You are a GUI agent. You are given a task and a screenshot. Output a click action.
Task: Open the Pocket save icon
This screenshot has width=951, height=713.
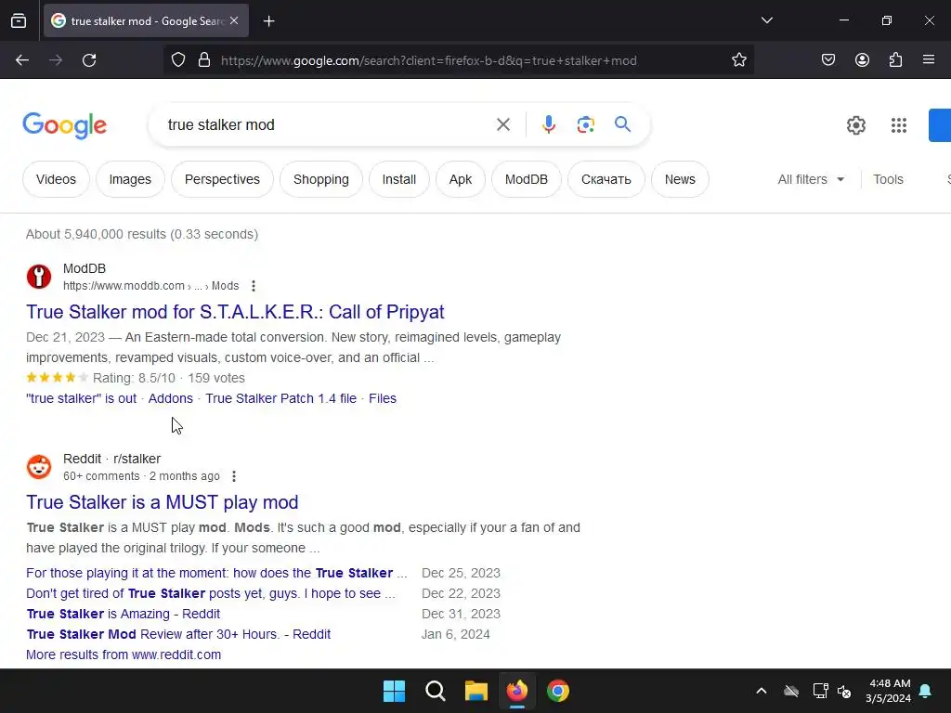click(x=827, y=60)
